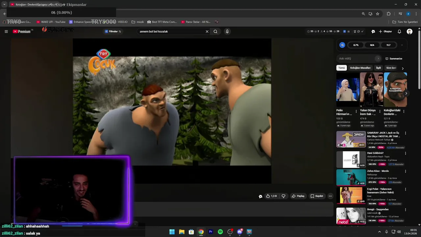Open Spotify from the taskbar

click(x=220, y=232)
